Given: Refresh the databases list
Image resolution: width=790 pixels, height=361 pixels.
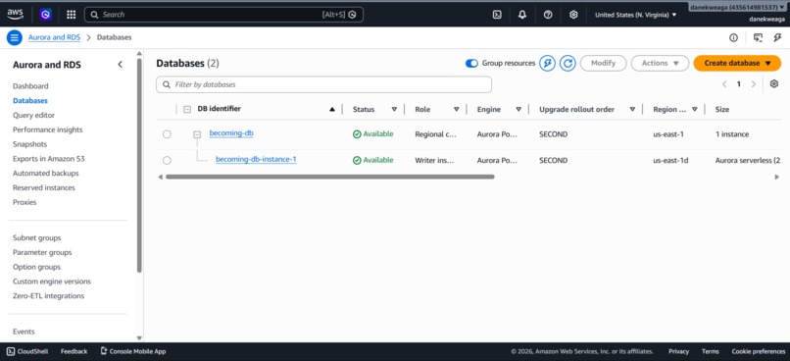Looking at the screenshot, I should (568, 63).
